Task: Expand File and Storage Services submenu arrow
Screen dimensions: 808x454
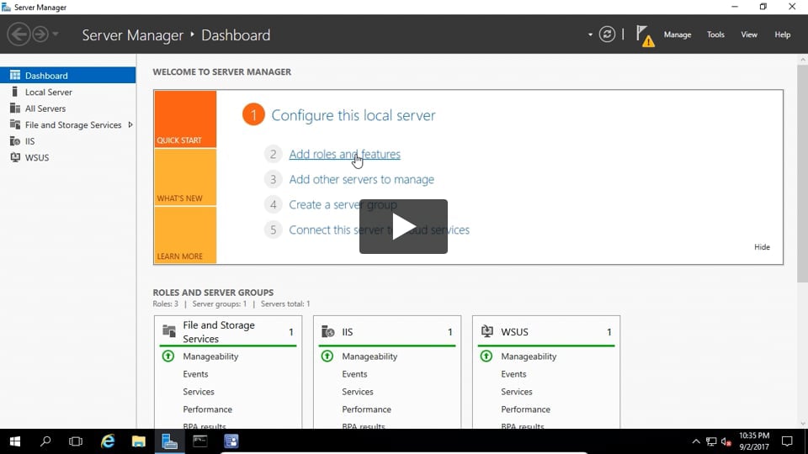Action: click(x=130, y=124)
